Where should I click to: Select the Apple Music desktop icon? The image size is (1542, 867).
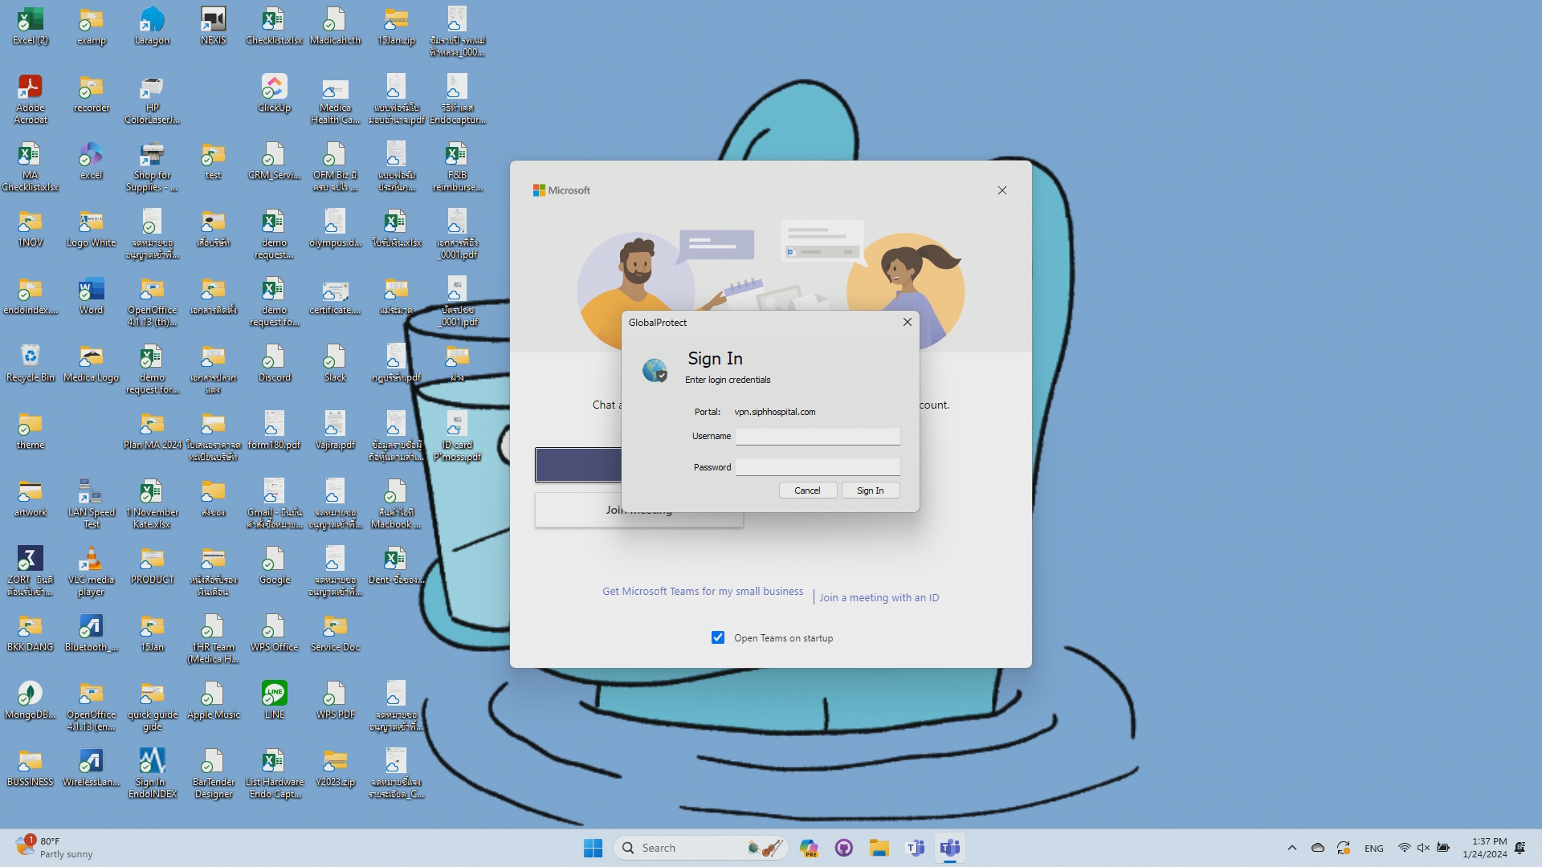213,701
